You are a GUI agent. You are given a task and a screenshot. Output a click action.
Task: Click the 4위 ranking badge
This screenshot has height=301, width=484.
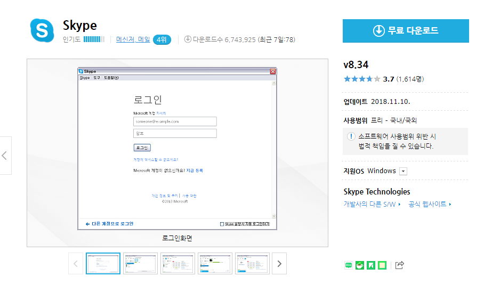(162, 40)
